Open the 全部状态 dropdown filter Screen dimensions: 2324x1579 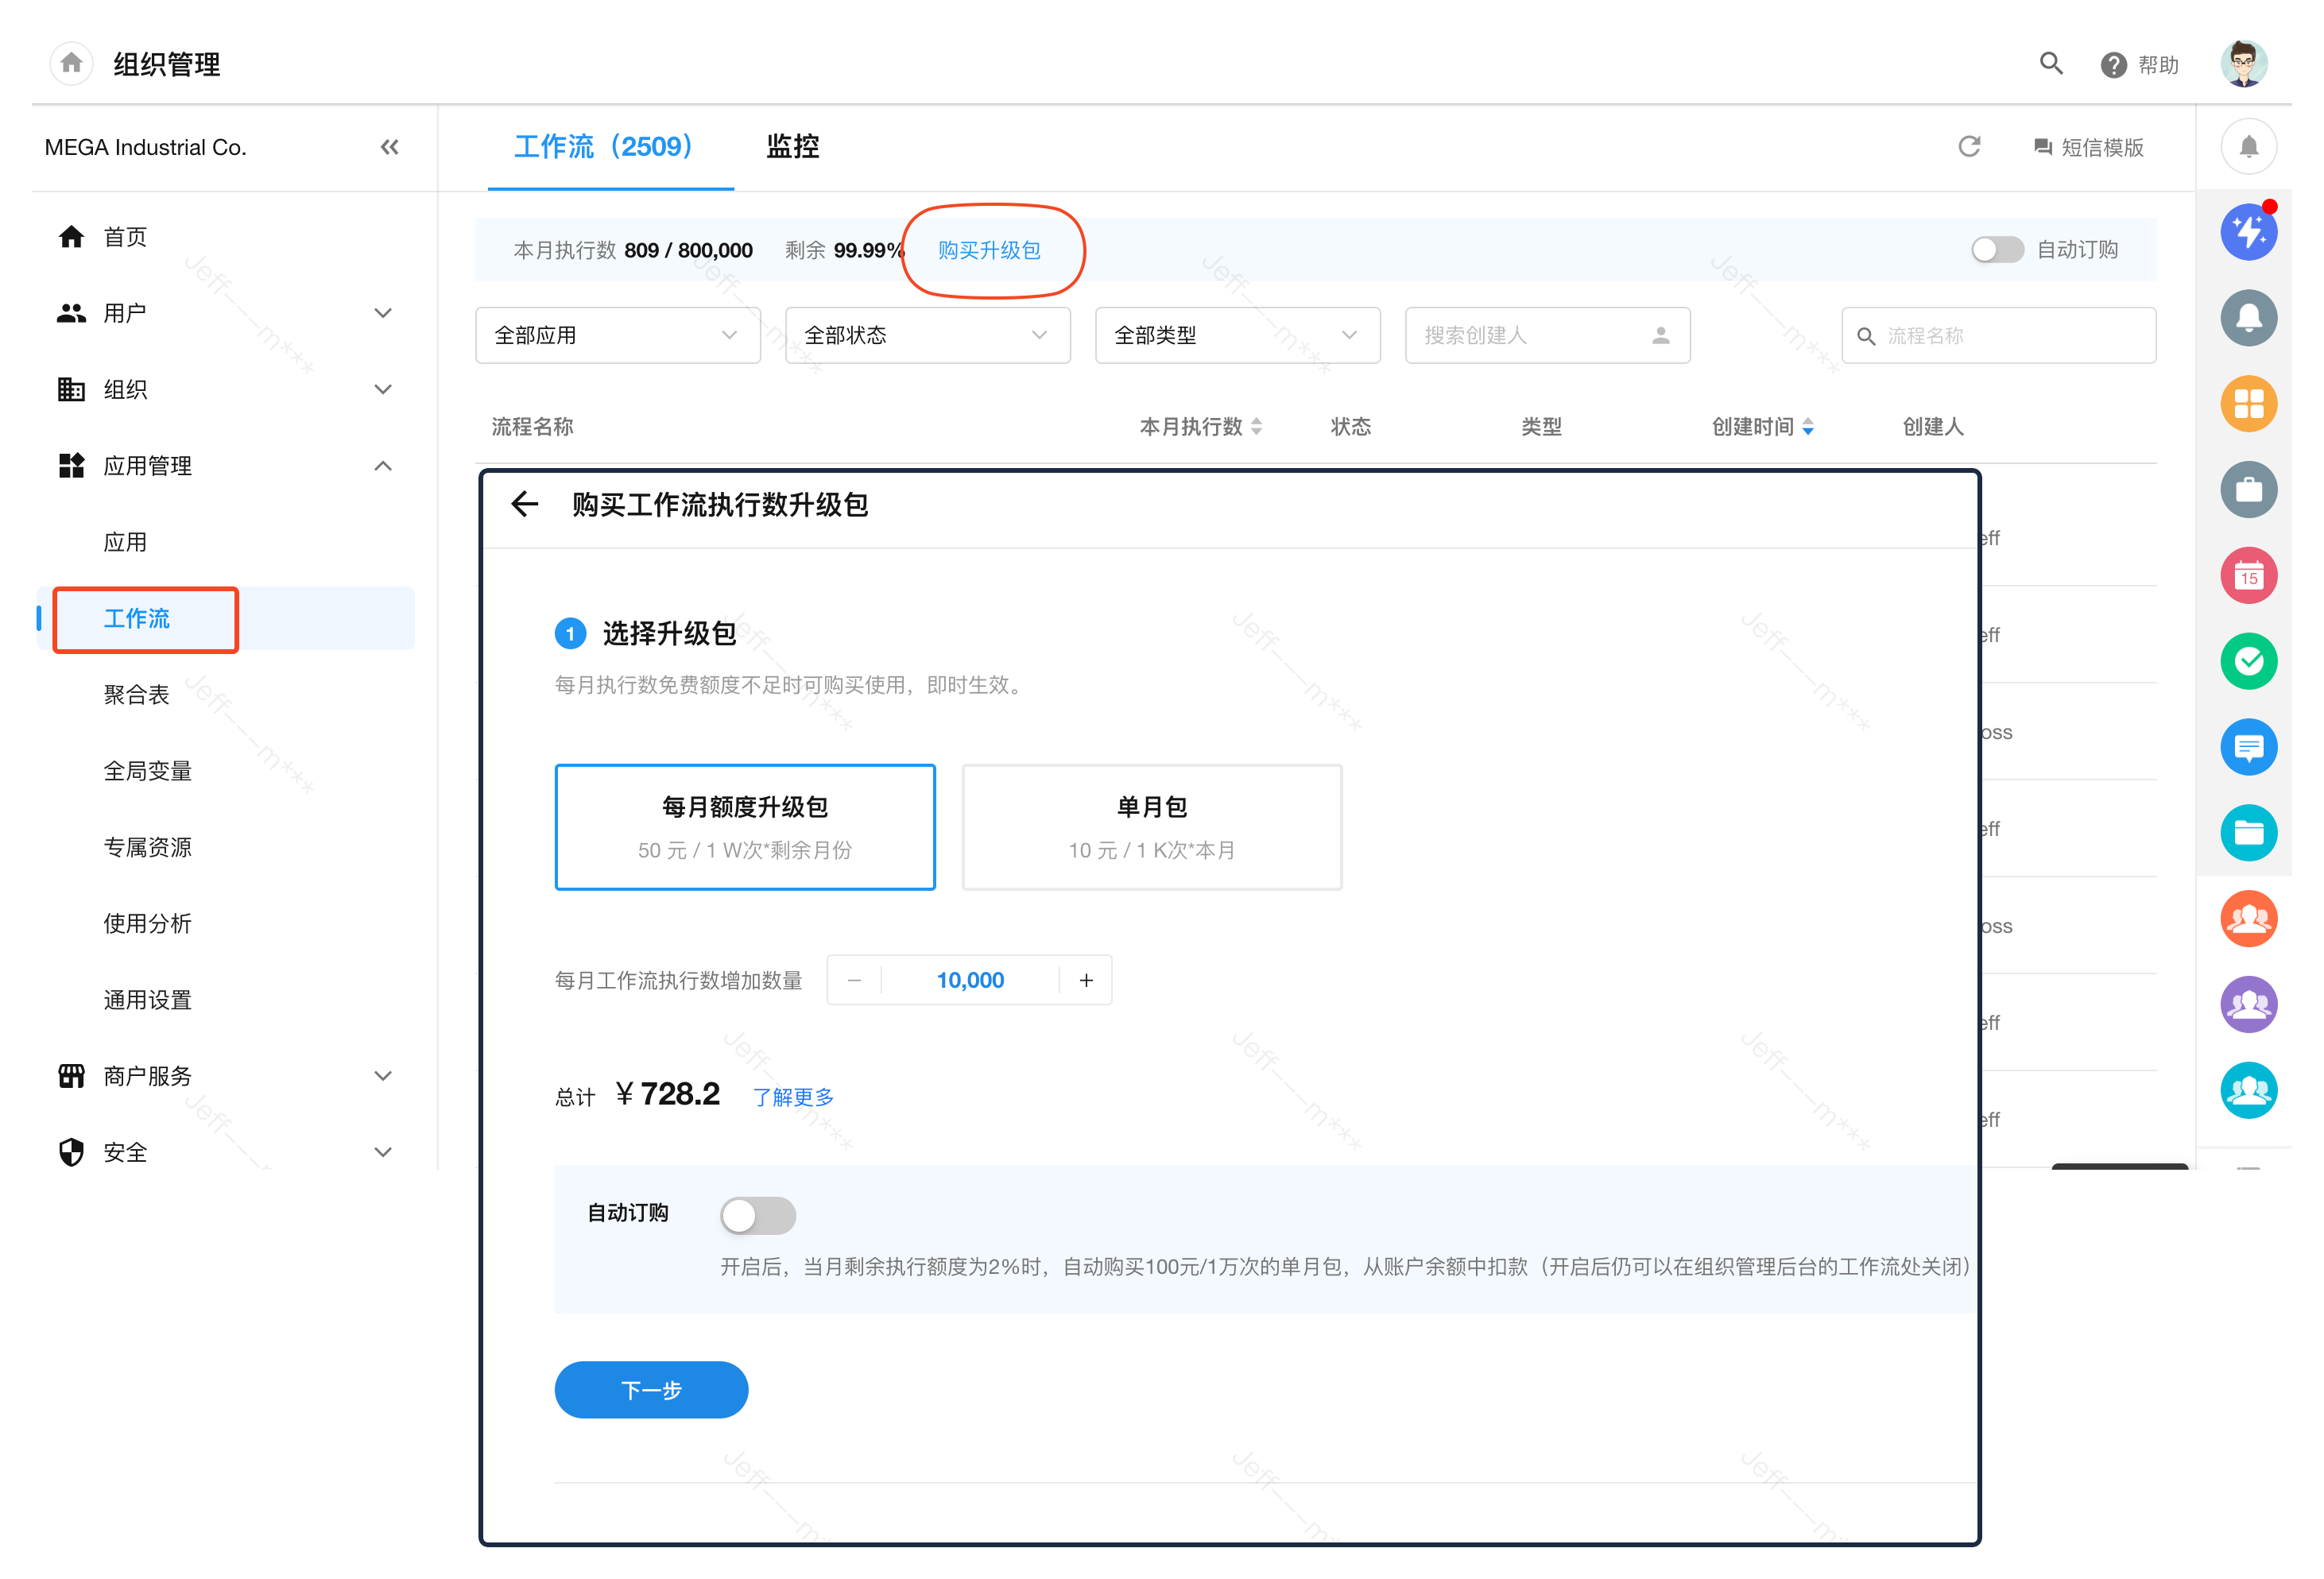[927, 335]
